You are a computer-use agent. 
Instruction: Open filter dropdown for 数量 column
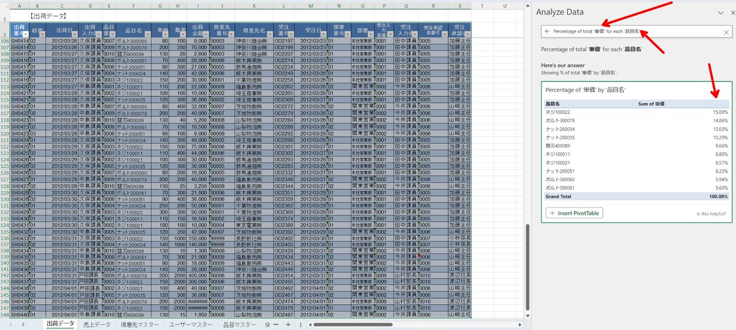185,34
